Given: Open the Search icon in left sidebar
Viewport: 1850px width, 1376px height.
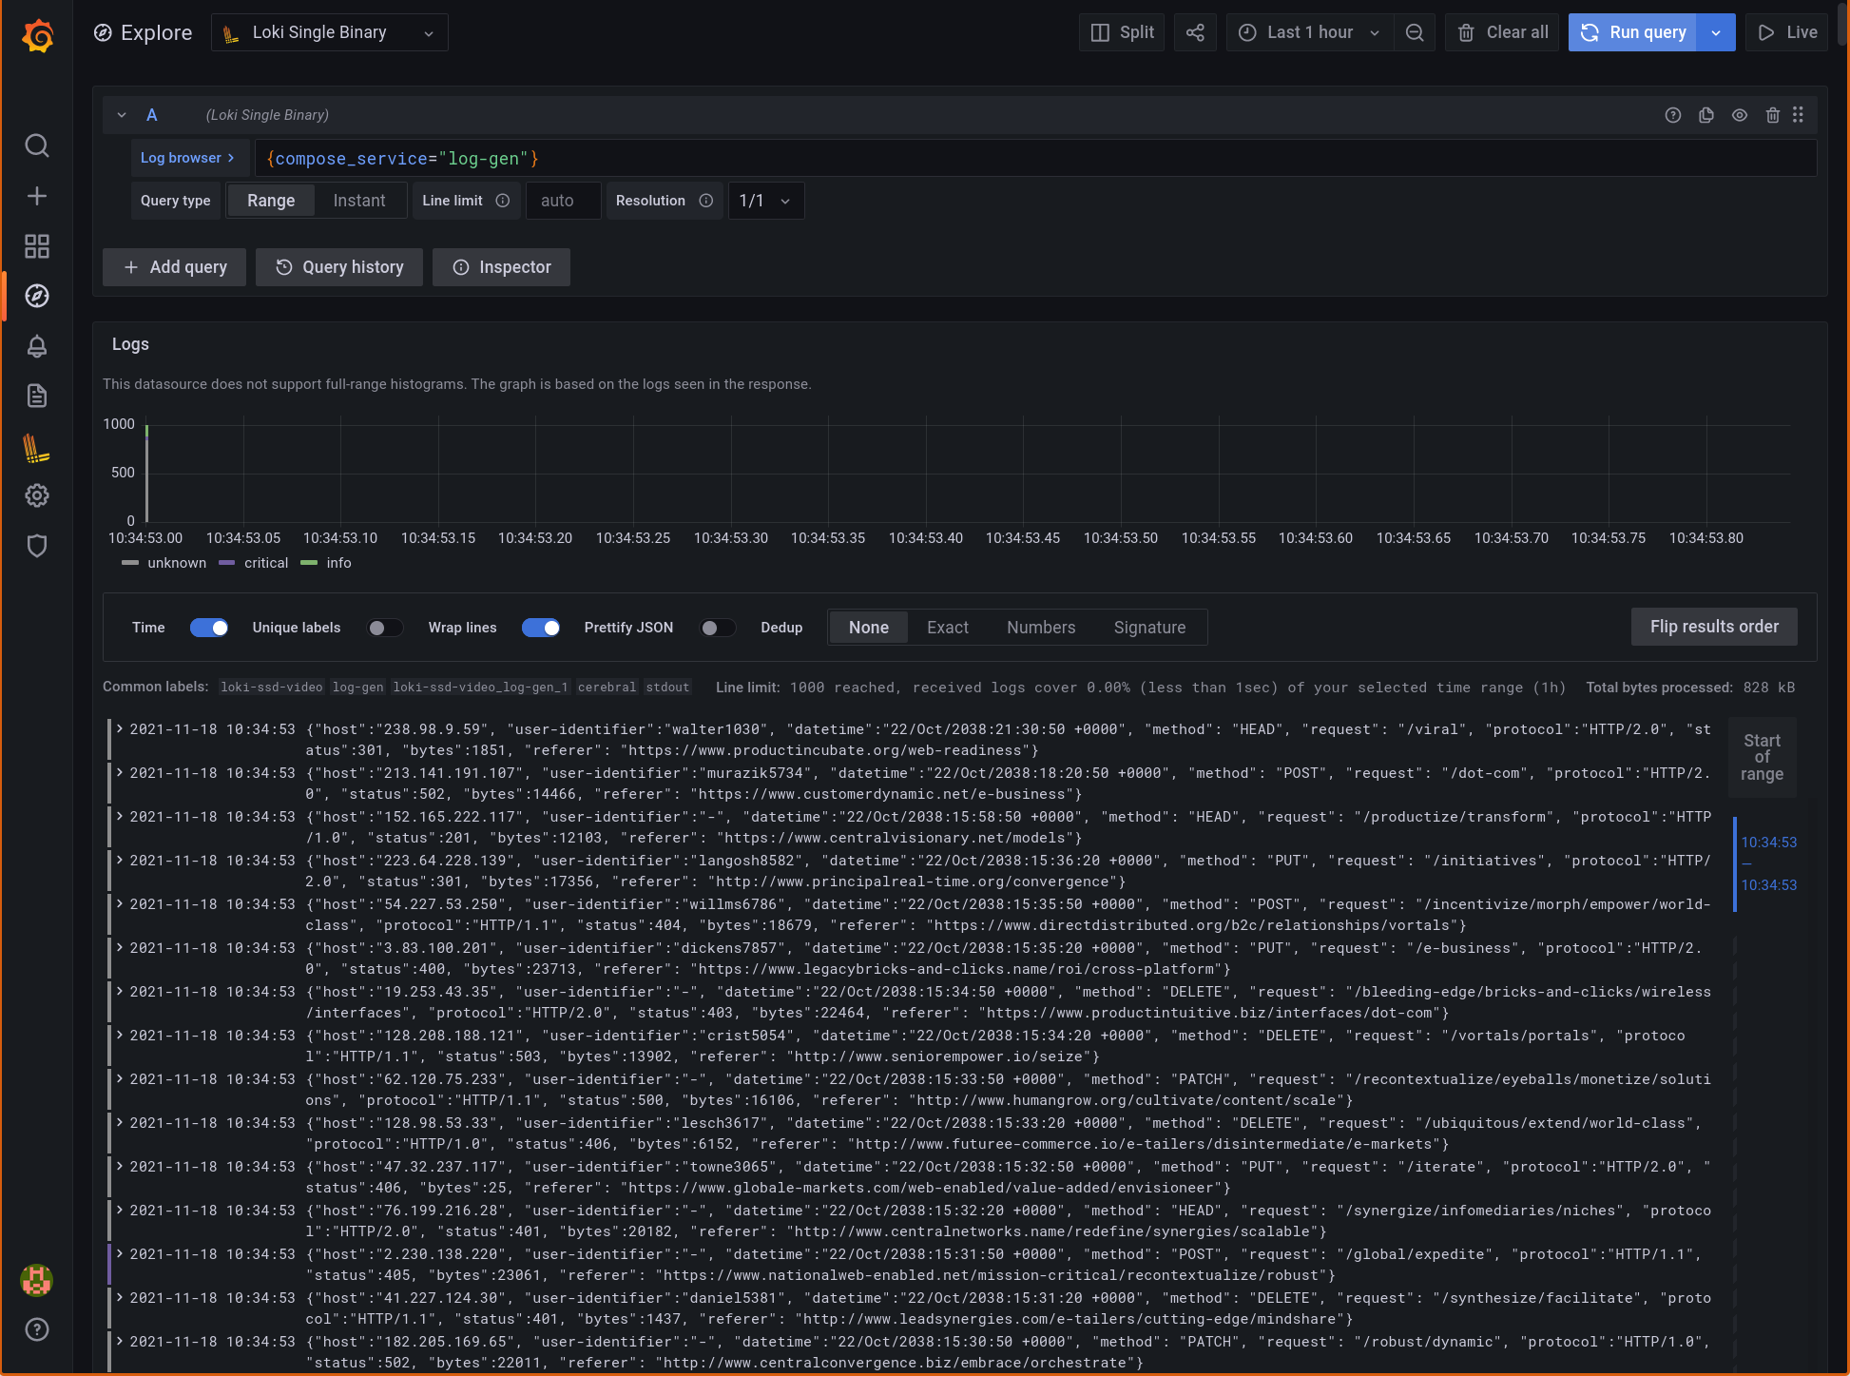Looking at the screenshot, I should 36,146.
